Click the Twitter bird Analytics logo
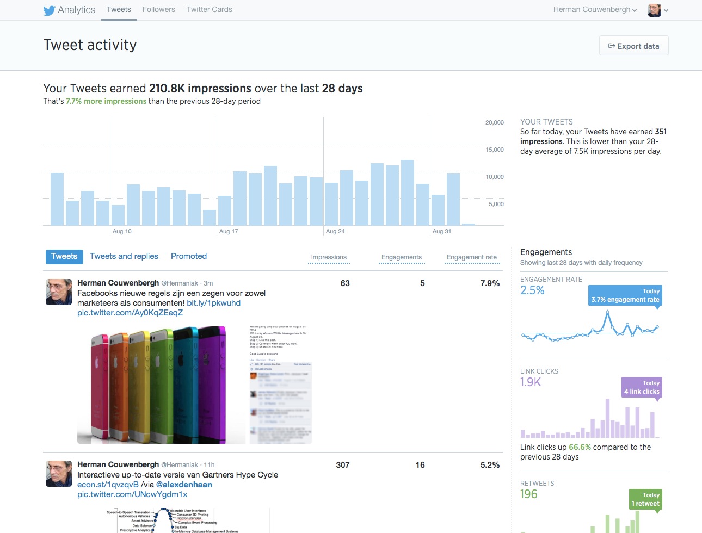 click(x=69, y=10)
